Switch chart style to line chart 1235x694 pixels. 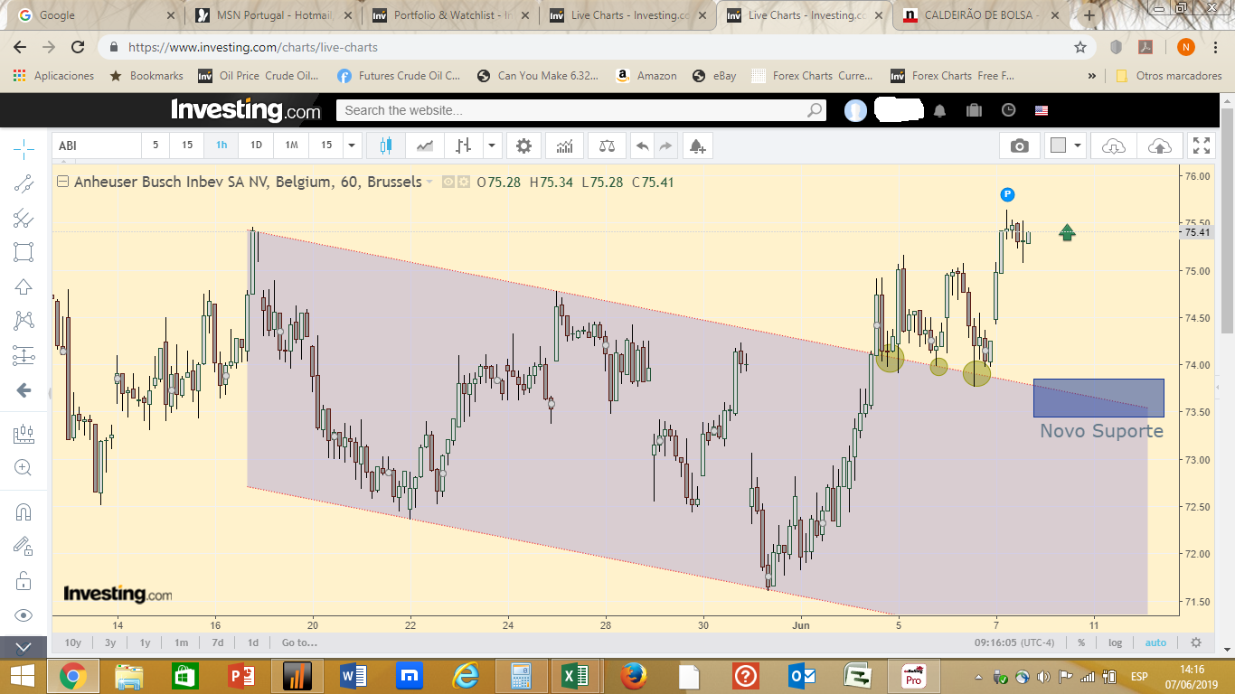coord(425,145)
